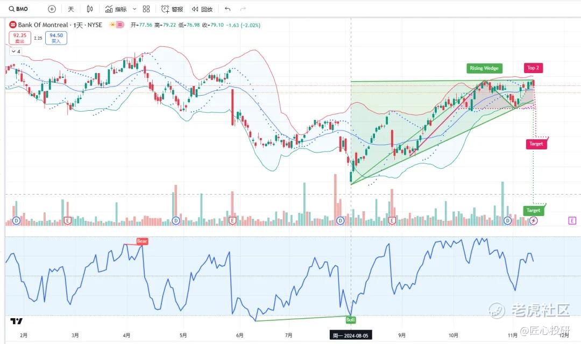581x344 pixels.
Task: Click the 92.25 sell button
Action: point(20,38)
